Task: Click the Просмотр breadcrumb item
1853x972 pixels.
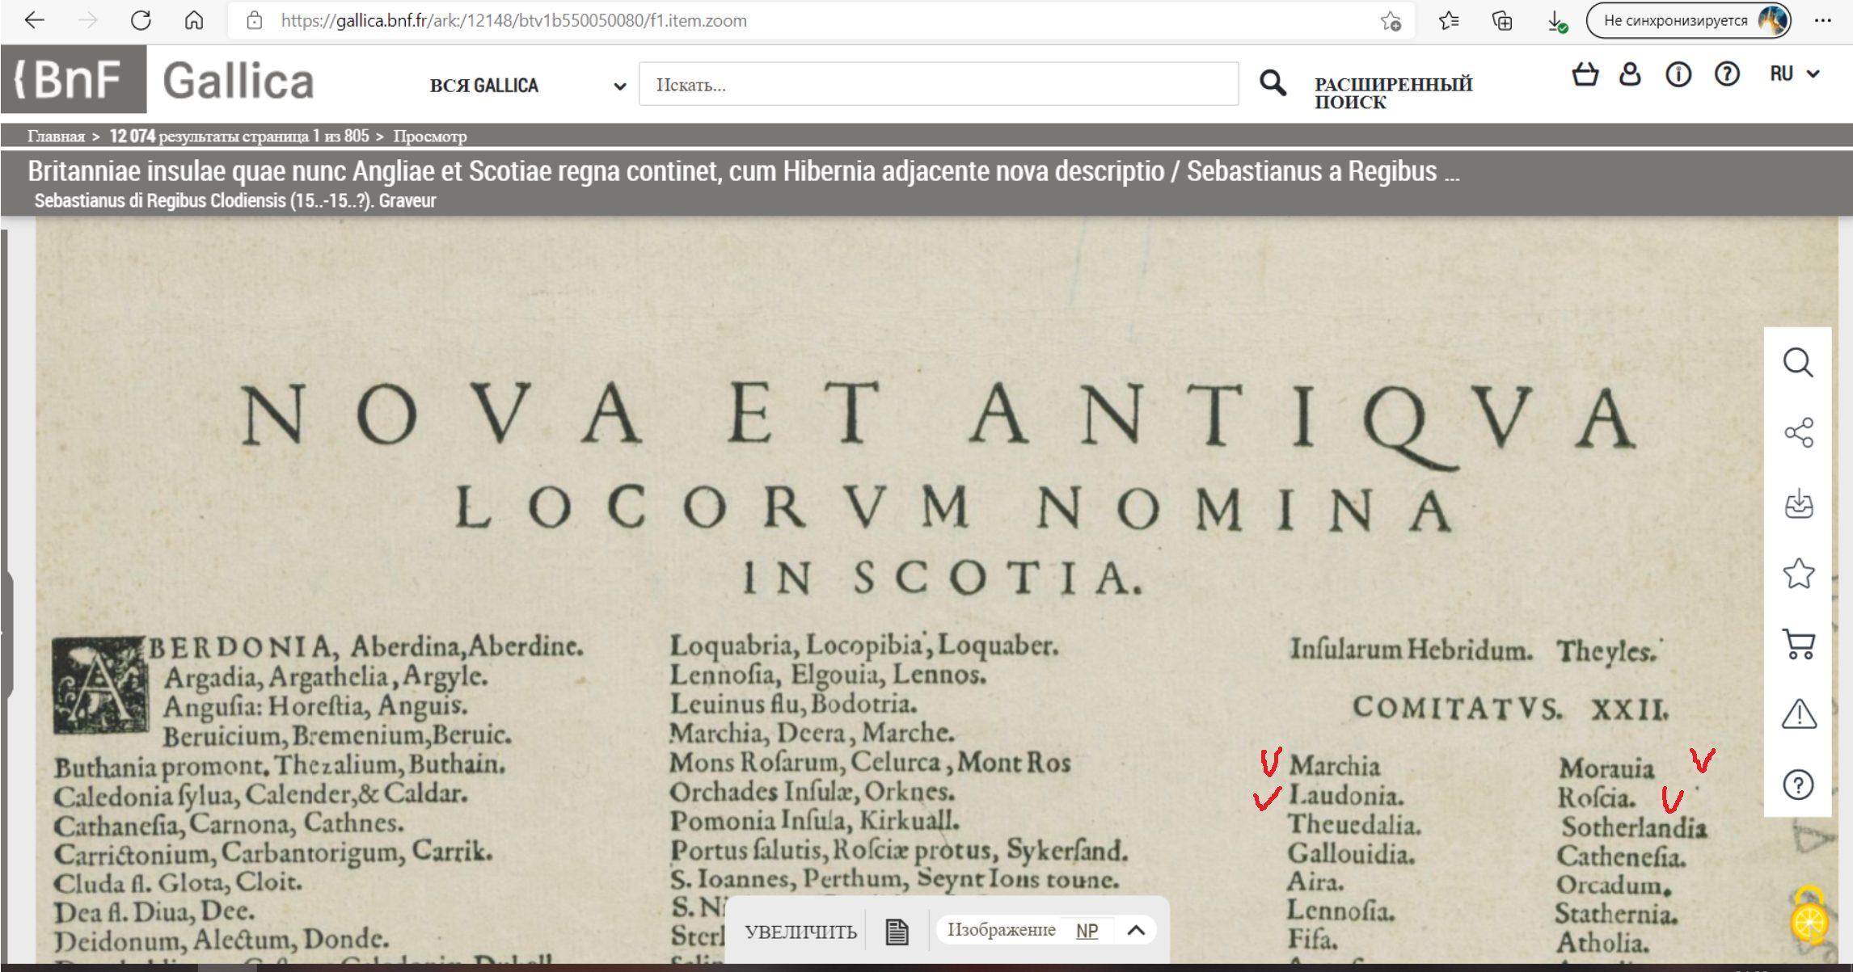Action: click(430, 136)
